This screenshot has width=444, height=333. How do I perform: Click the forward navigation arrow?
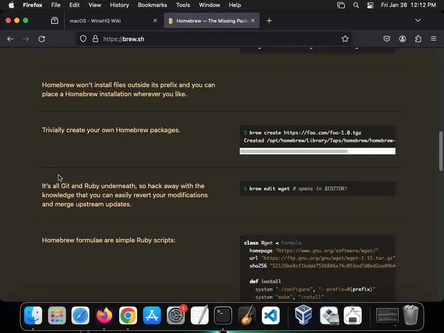pyautogui.click(x=26, y=39)
